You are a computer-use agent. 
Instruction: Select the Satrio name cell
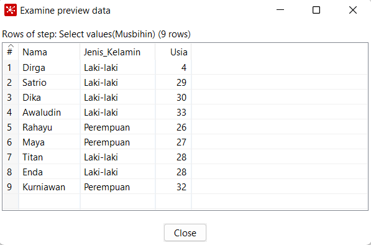click(49, 83)
